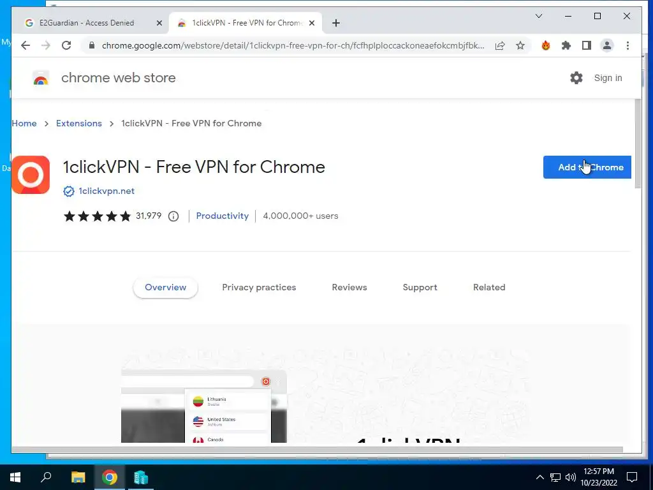Open the Support tab
653x490 pixels.
(x=420, y=288)
